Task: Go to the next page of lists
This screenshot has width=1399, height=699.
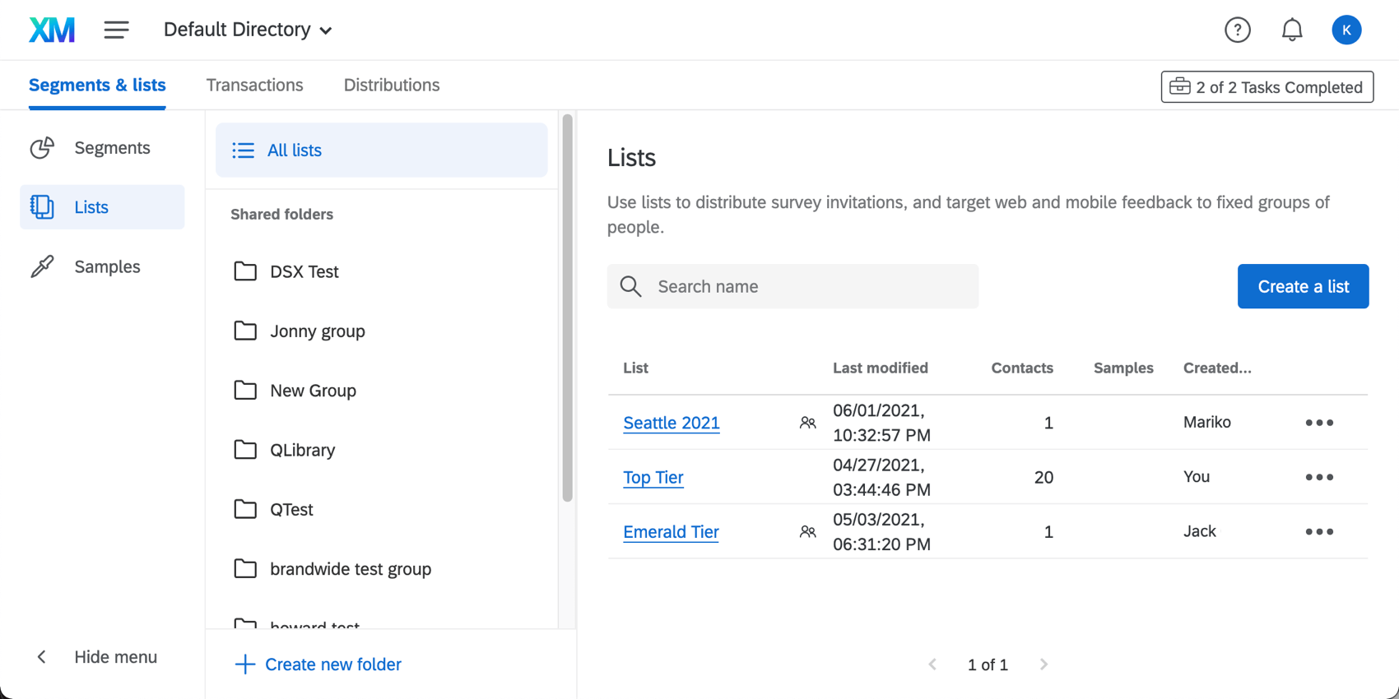Action: 1043,664
